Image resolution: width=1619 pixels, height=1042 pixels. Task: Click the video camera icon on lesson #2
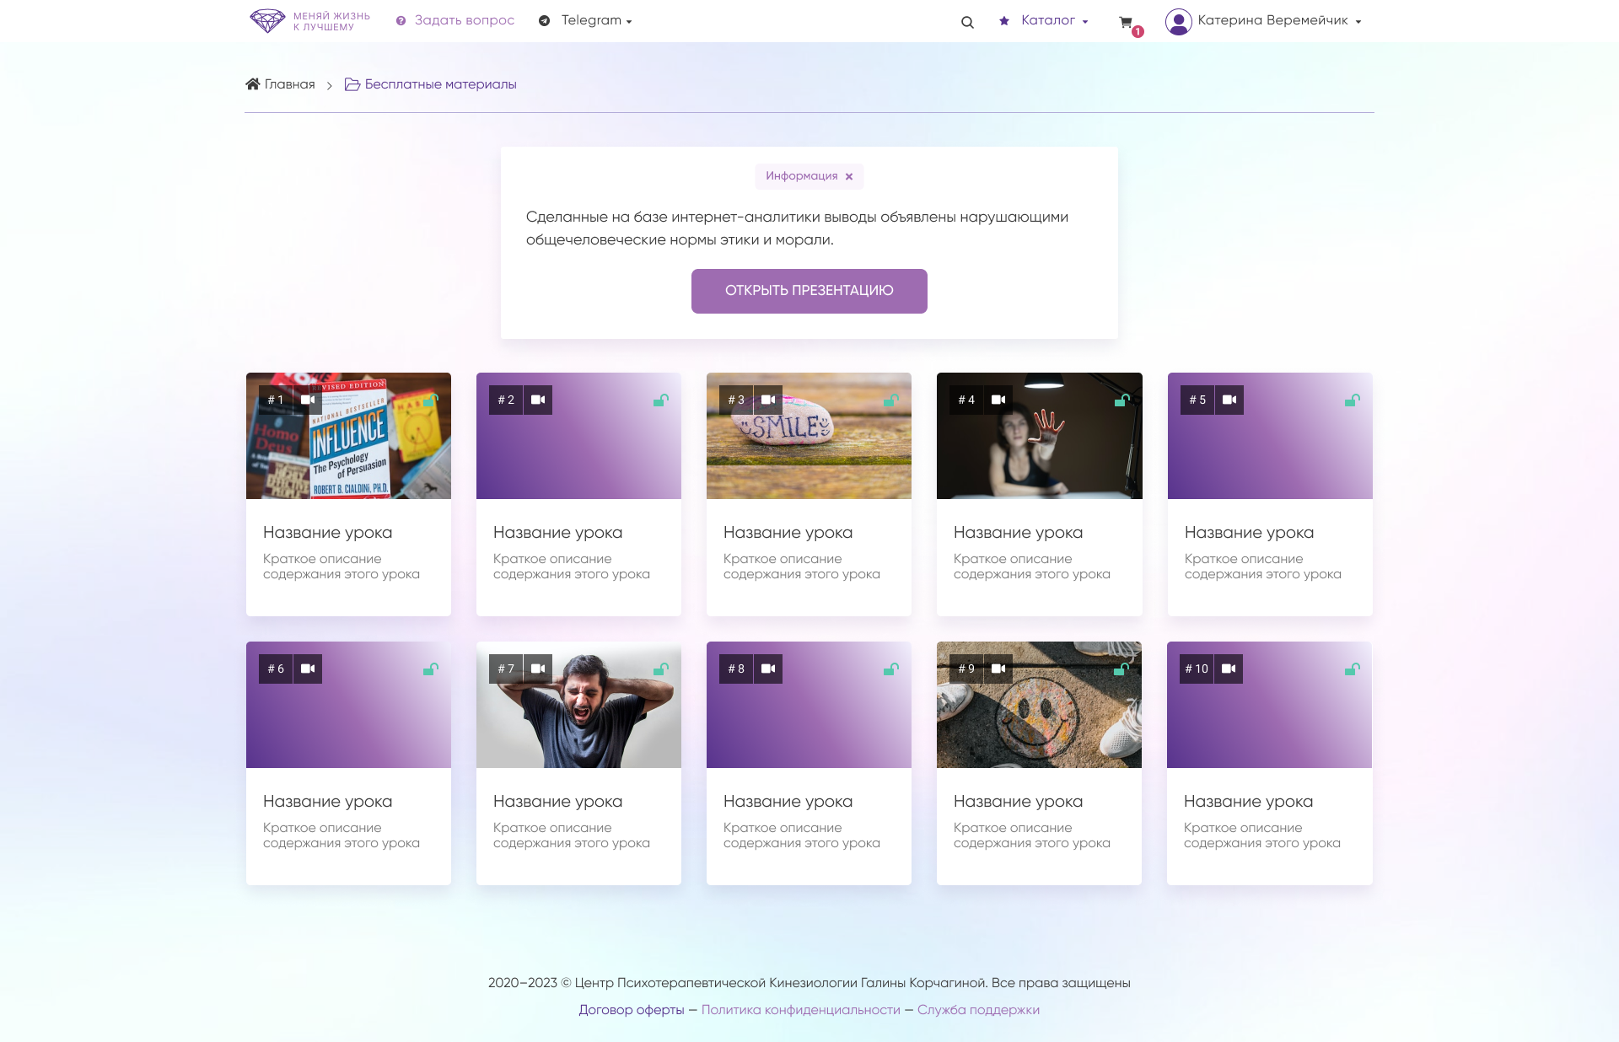(538, 400)
